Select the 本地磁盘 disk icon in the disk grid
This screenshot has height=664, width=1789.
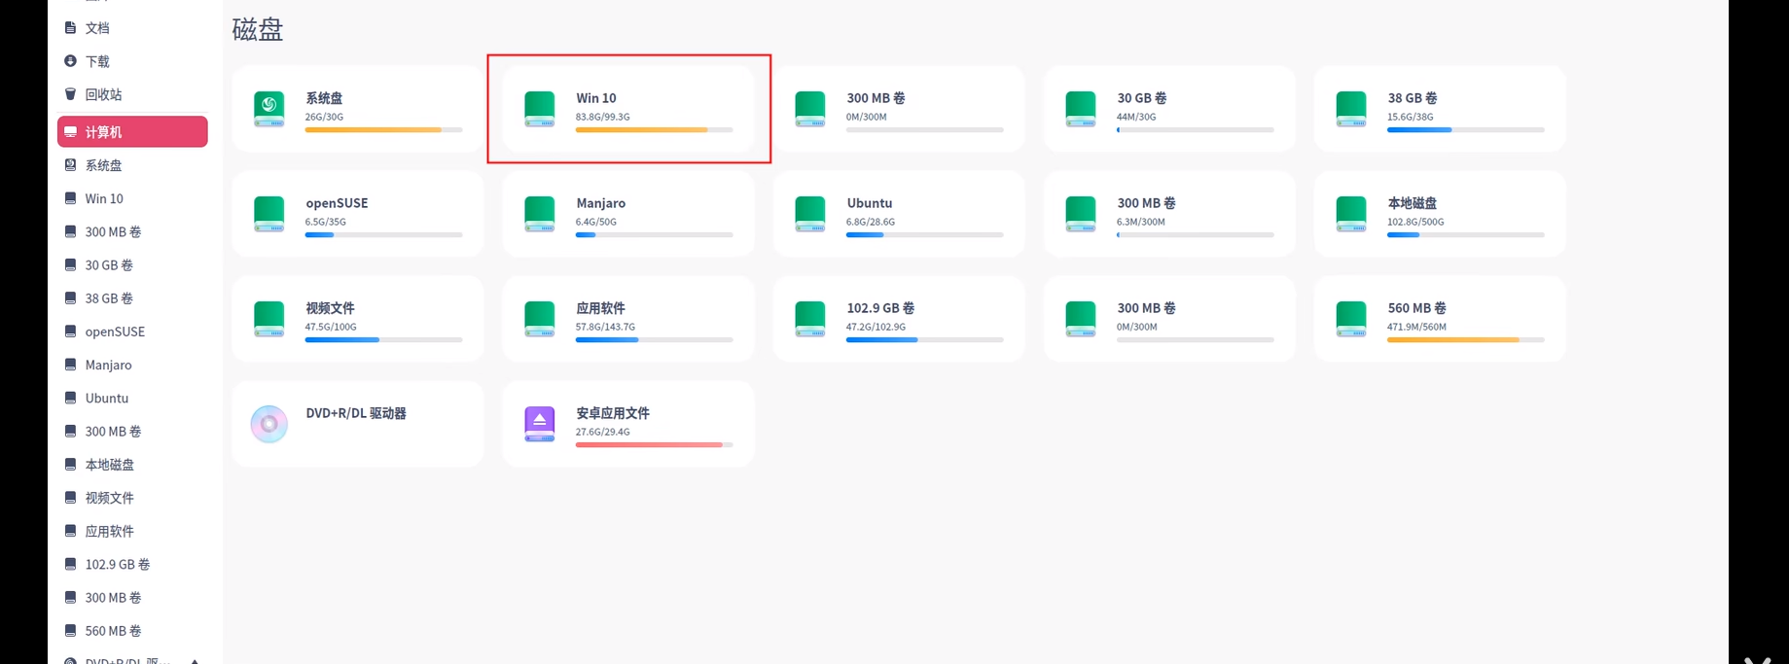pyautogui.click(x=1351, y=214)
